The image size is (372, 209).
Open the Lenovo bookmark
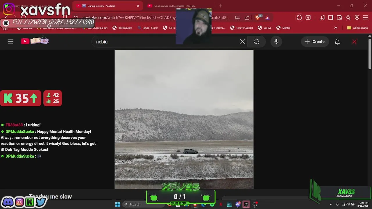(x=264, y=28)
